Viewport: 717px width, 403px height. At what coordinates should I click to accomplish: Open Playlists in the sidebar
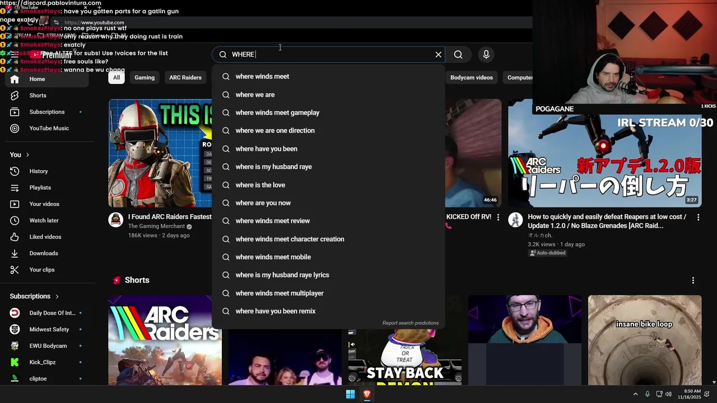(x=47, y=188)
